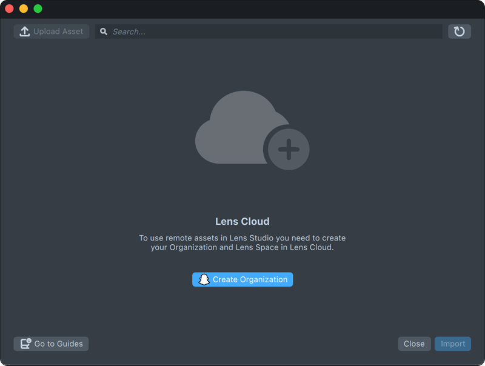Click the remote assets description text
Screen dimensions: 485x366
click(242, 243)
